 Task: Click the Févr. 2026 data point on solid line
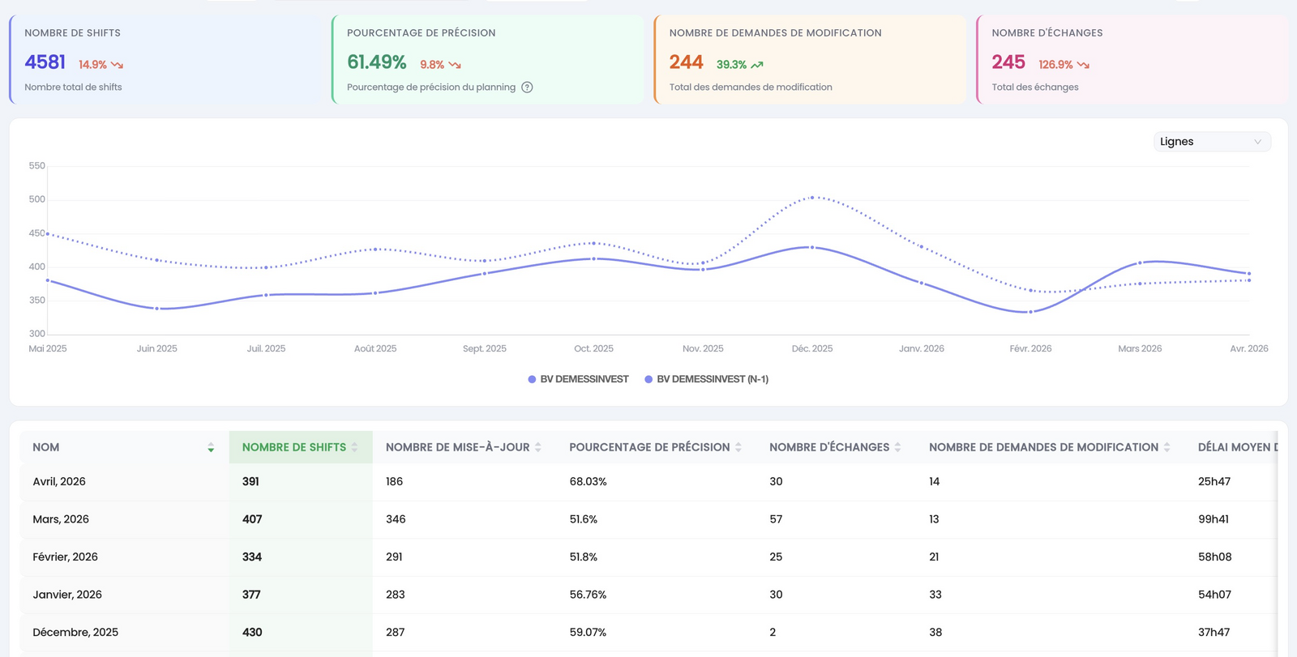[x=1030, y=312]
